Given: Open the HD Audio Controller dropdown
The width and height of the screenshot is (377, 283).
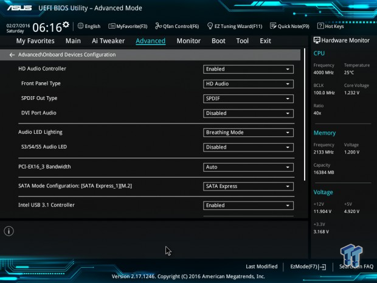Looking at the screenshot, I should point(248,69).
